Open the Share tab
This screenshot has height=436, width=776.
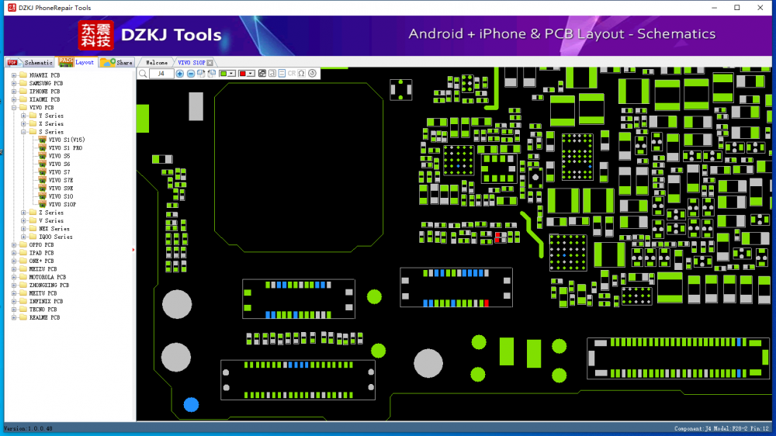(x=117, y=62)
